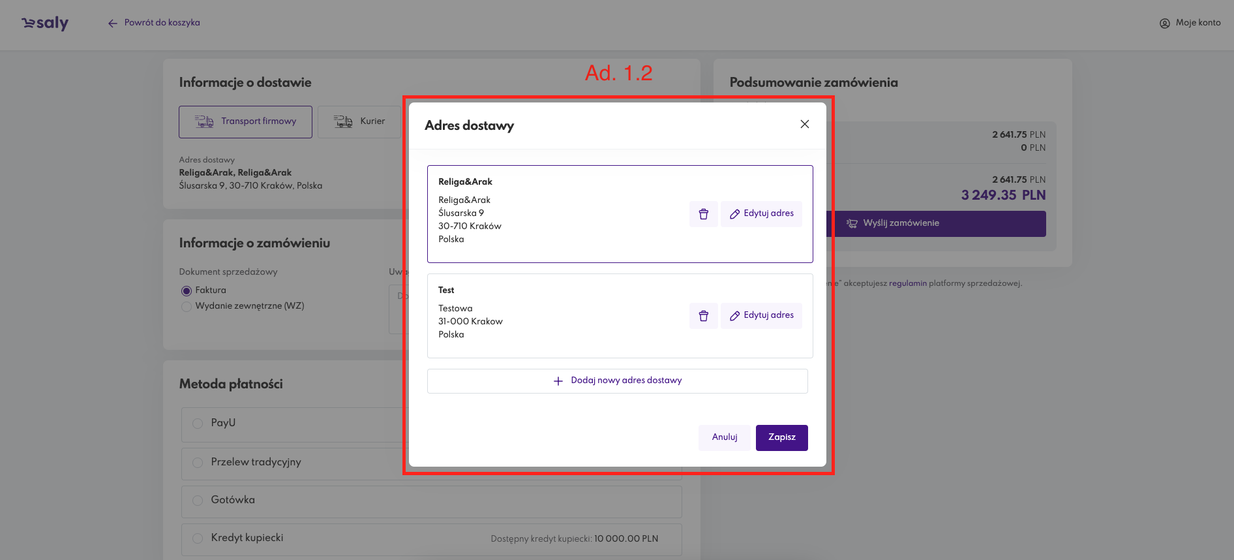Image resolution: width=1234 pixels, height=560 pixels.
Task: Switch to Transport firmowy delivery
Action: click(x=245, y=122)
